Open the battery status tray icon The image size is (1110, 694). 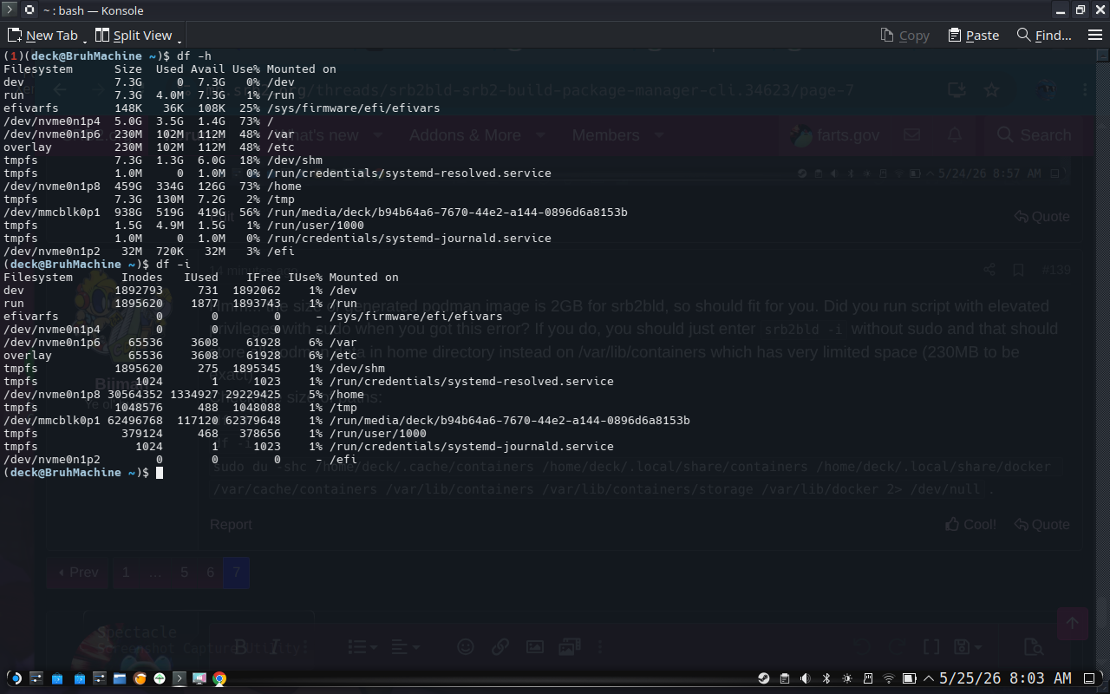[x=910, y=678]
